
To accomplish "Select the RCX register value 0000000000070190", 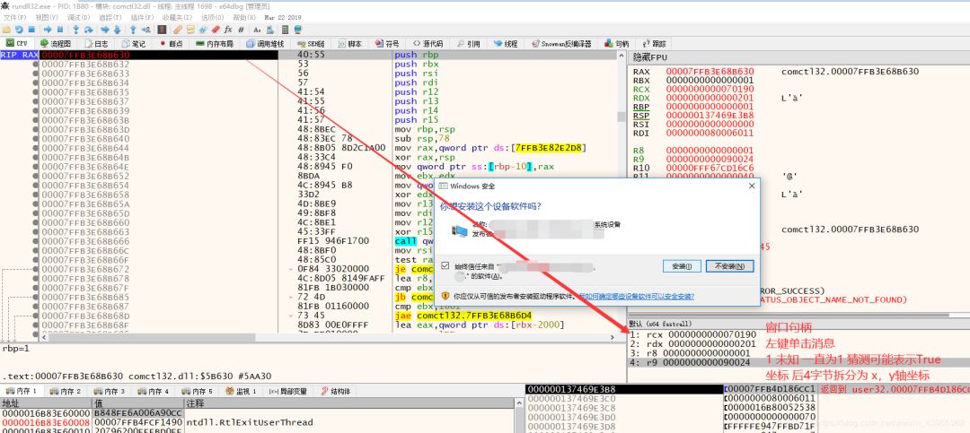I will click(710, 89).
